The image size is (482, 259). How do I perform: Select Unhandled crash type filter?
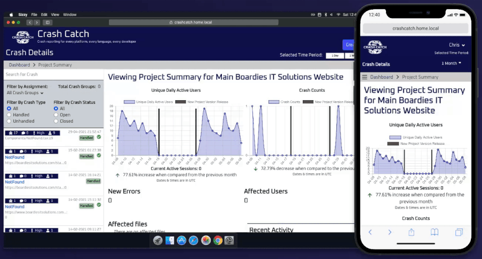(9, 121)
